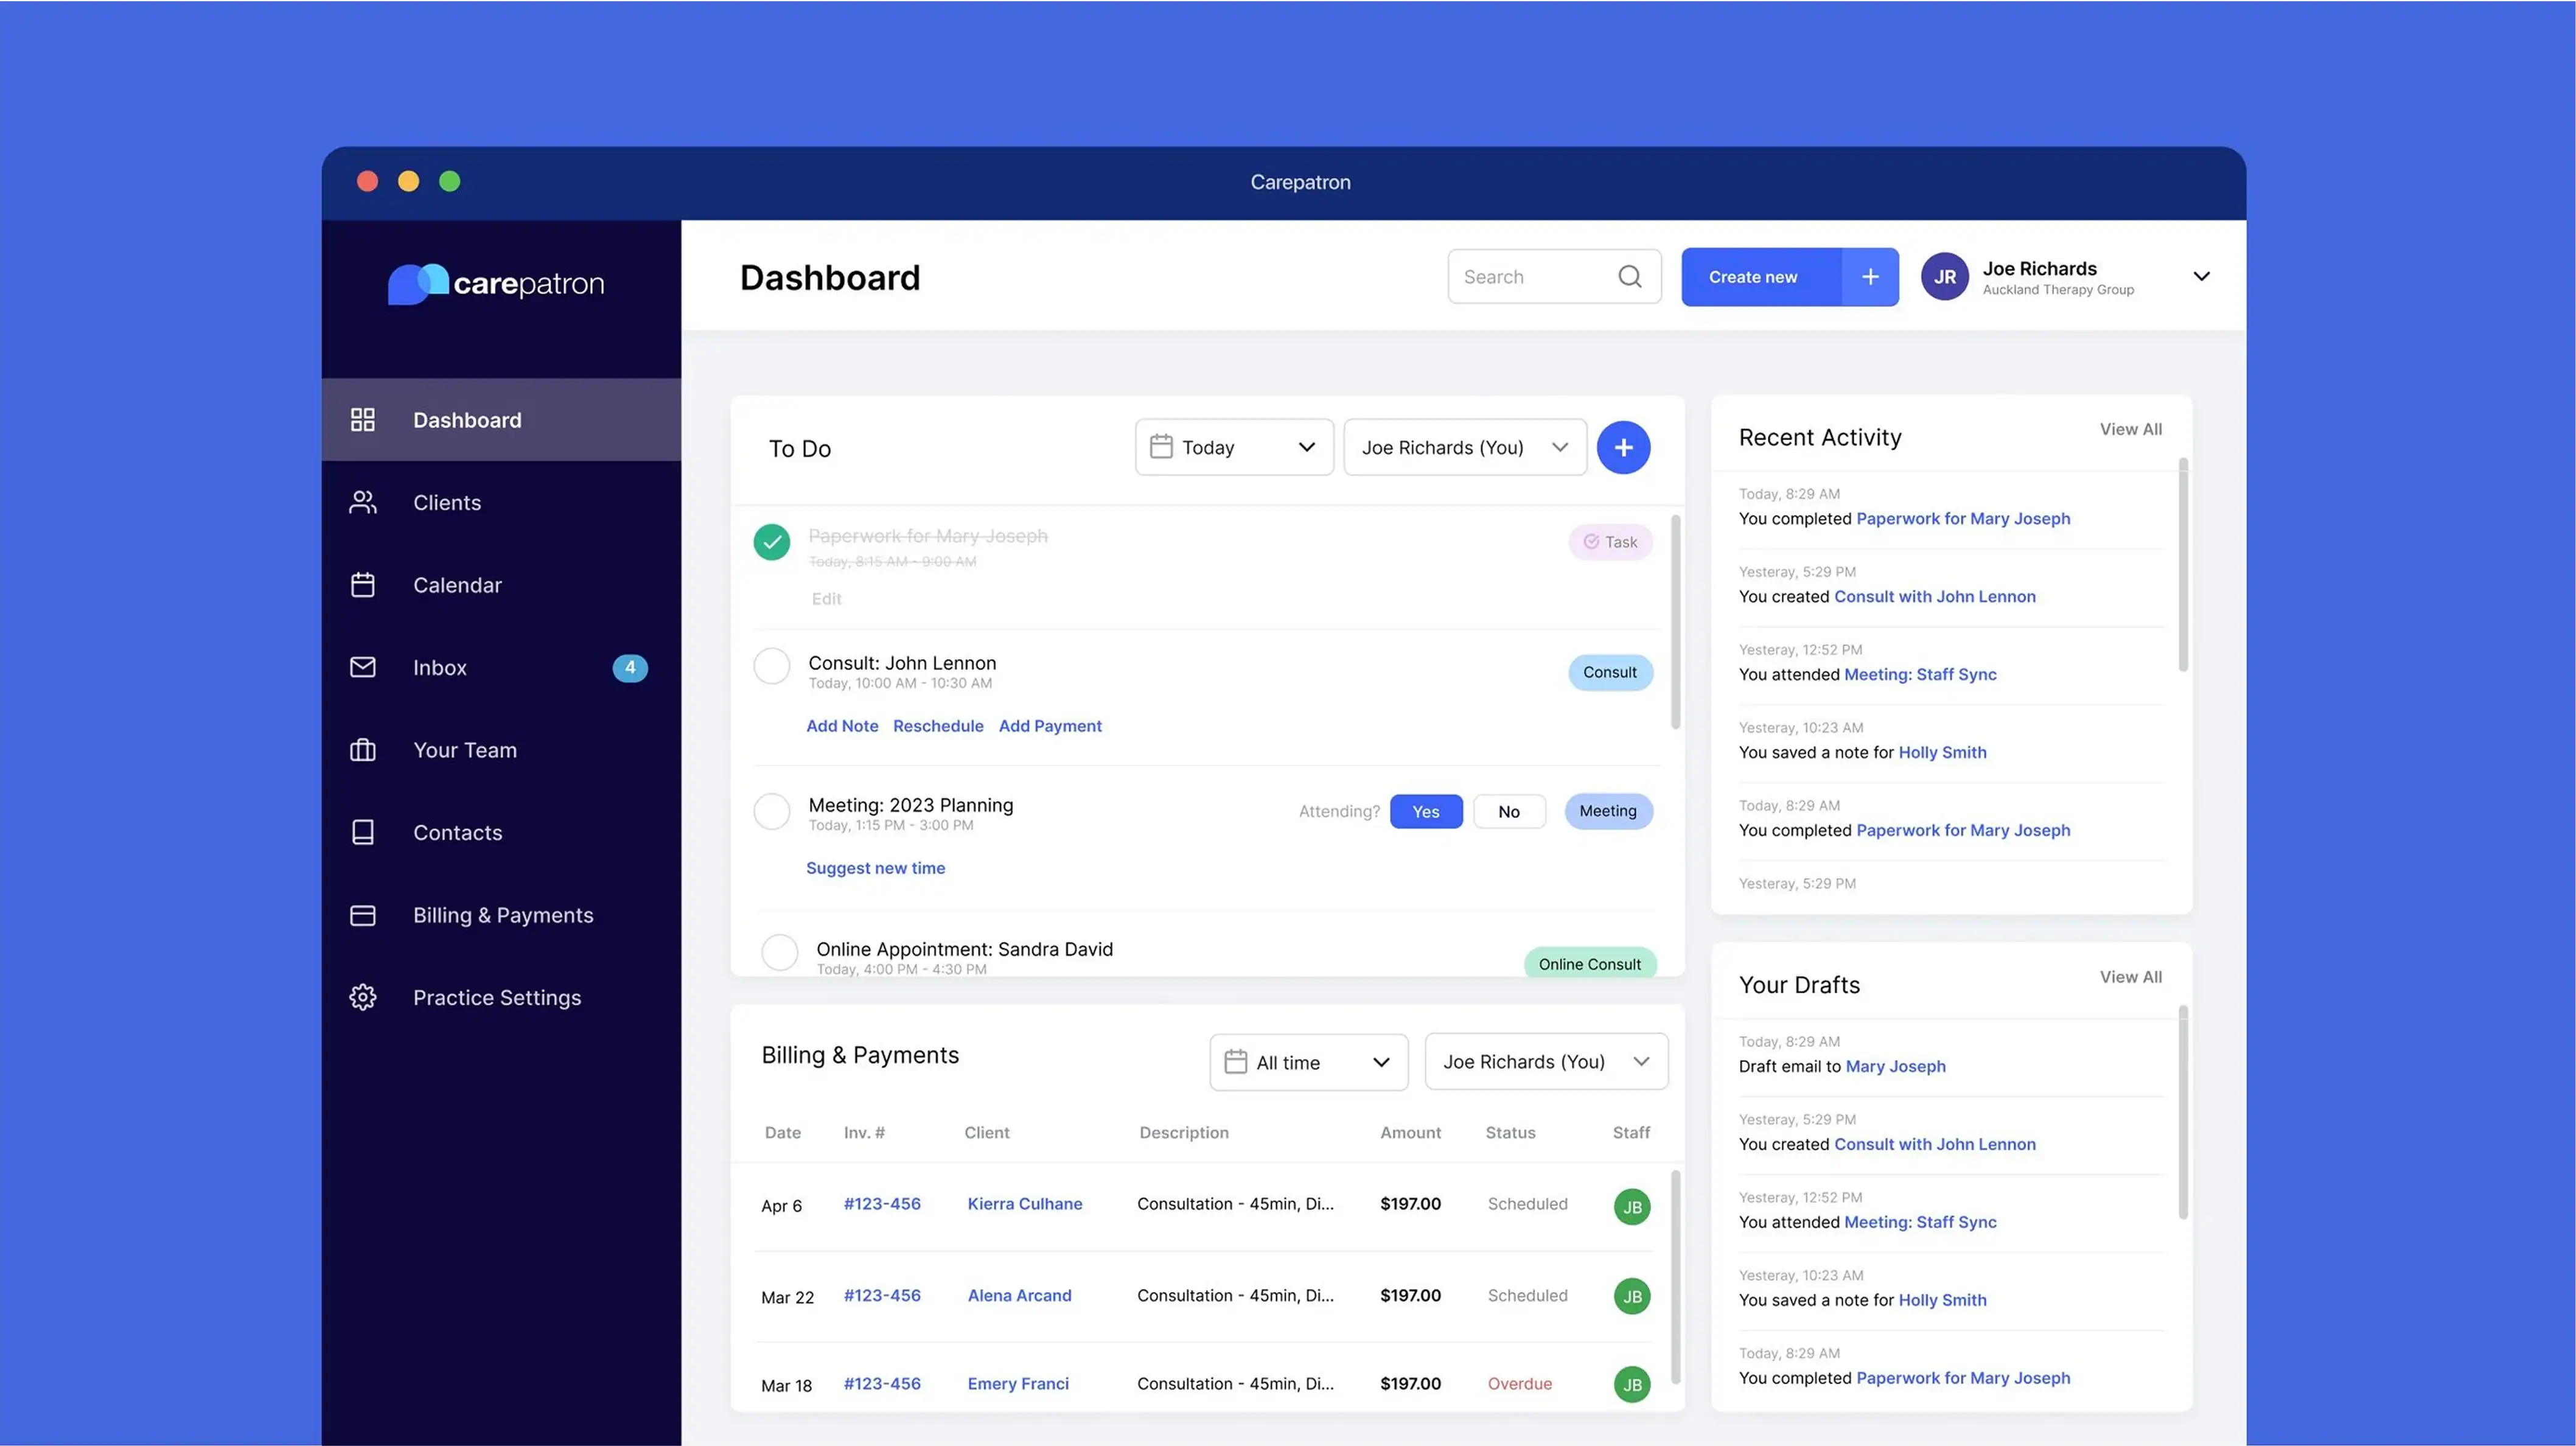Expand the account menu chevron
Viewport: 2576px width, 1446px height.
pyautogui.click(x=2201, y=277)
